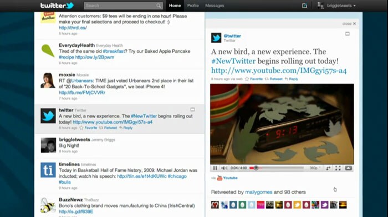The image size is (388, 217).
Task: Close the tweet detail pane
Action: (349, 24)
